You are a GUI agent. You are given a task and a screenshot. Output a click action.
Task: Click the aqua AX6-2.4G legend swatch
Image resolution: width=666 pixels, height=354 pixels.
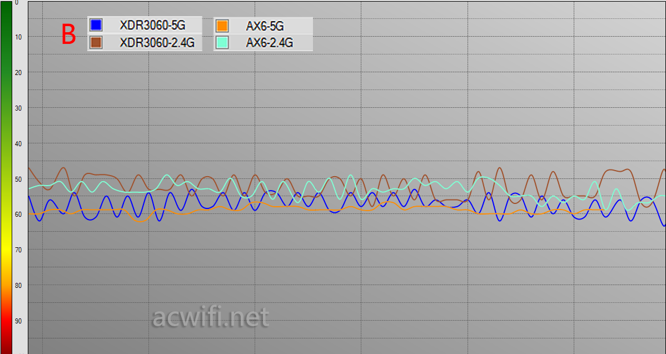pyautogui.click(x=222, y=42)
